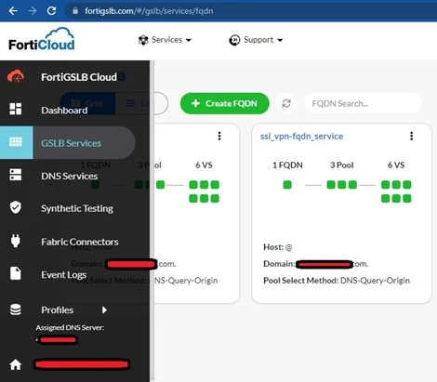The height and width of the screenshot is (382, 437).
Task: Open the ssl_vpn-fqdn_service card options menu
Action: click(x=412, y=136)
